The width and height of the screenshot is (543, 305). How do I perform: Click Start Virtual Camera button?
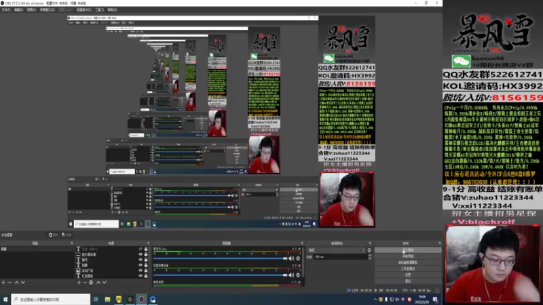408,262
